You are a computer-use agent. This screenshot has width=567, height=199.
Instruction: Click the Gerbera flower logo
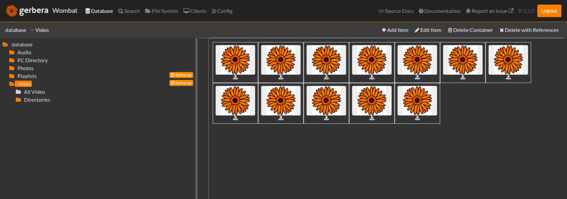pyautogui.click(x=12, y=11)
